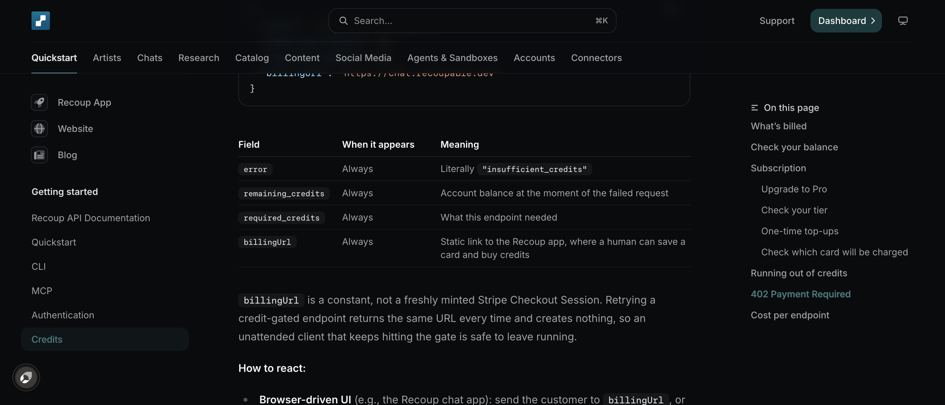Open the CLI sidebar page
The image size is (945, 405).
click(38, 266)
